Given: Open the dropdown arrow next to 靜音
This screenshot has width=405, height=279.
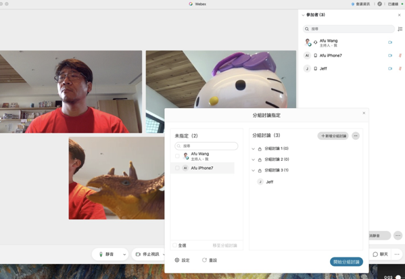Looking at the screenshot, I should 124,255.
